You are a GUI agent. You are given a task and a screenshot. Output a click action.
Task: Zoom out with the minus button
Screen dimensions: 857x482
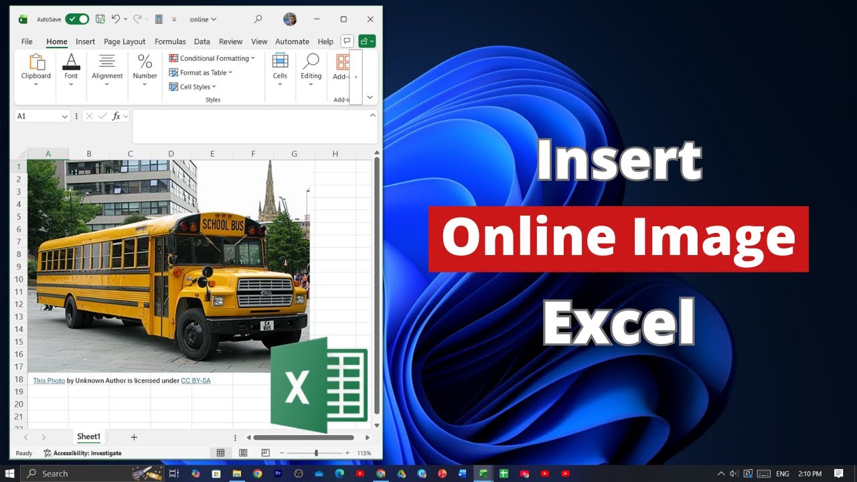coord(282,453)
